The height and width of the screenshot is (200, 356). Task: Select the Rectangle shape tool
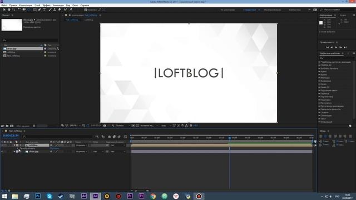[x=34, y=10]
